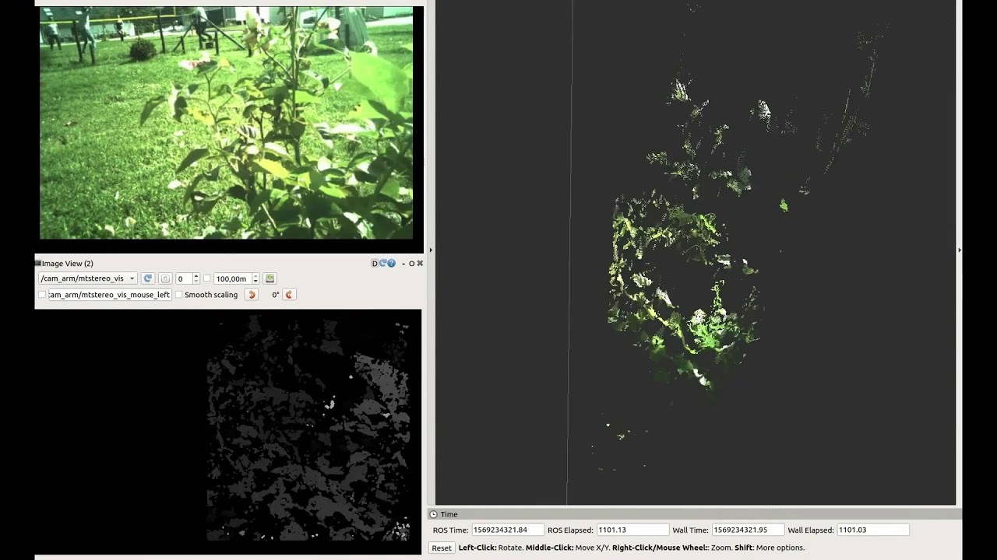Open help icon in Image View title
The width and height of the screenshot is (997, 560).
(x=391, y=264)
